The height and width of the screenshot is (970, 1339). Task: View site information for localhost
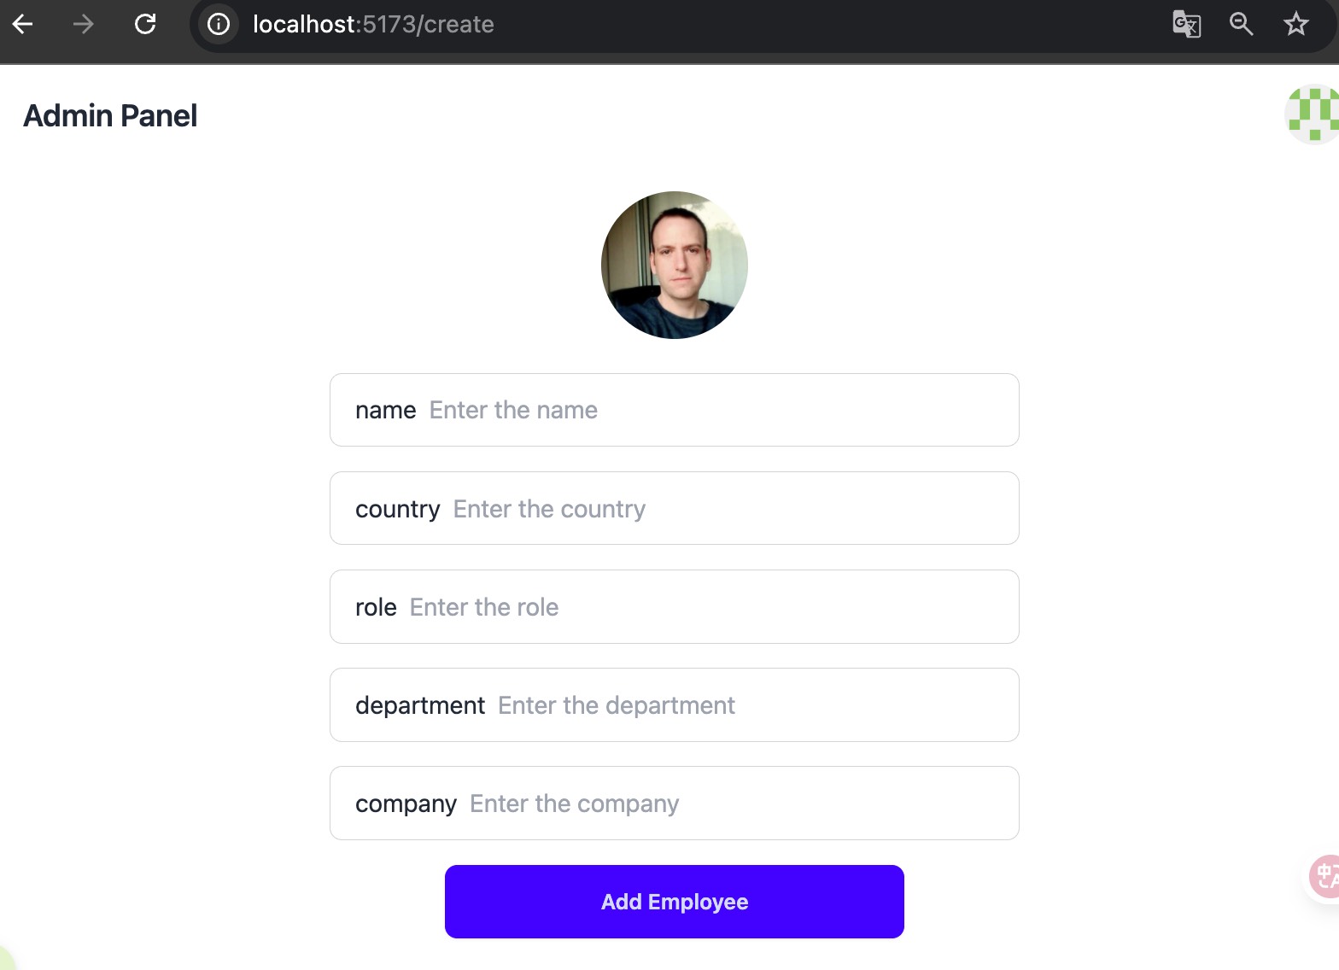pyautogui.click(x=219, y=24)
